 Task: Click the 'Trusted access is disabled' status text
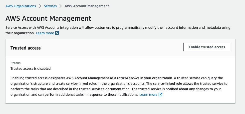[30, 68]
